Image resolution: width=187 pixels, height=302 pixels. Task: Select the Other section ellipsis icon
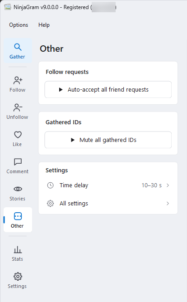coord(18,216)
